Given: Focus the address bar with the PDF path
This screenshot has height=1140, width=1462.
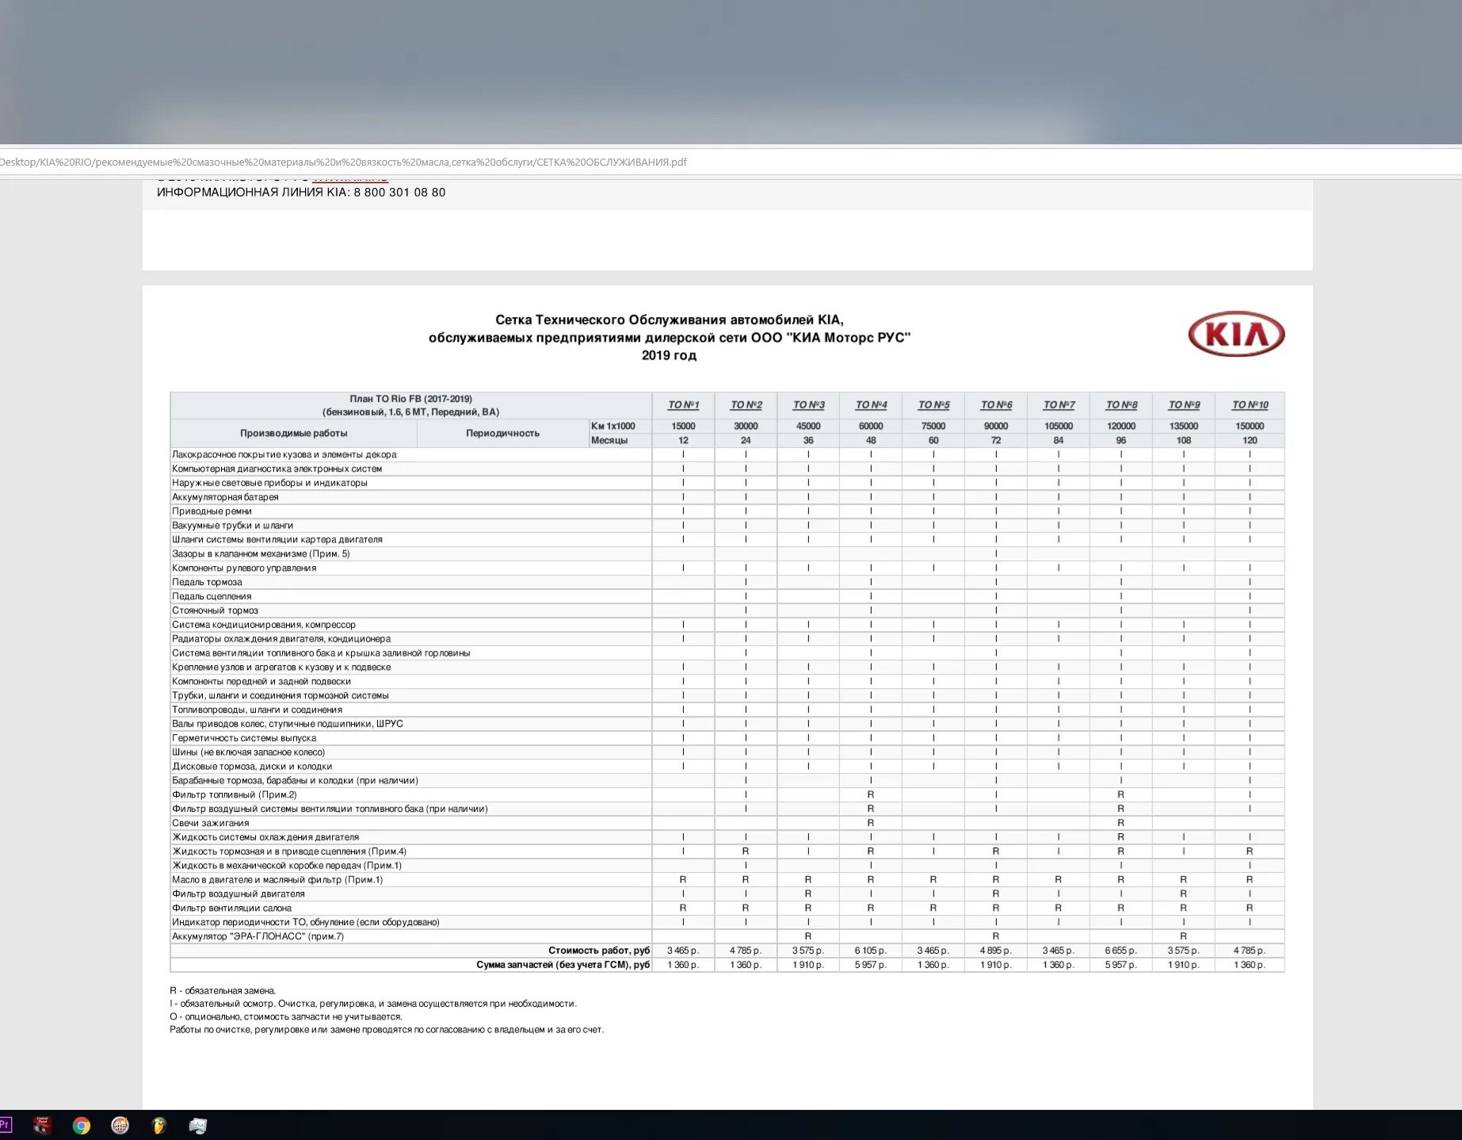Looking at the screenshot, I should [x=731, y=162].
